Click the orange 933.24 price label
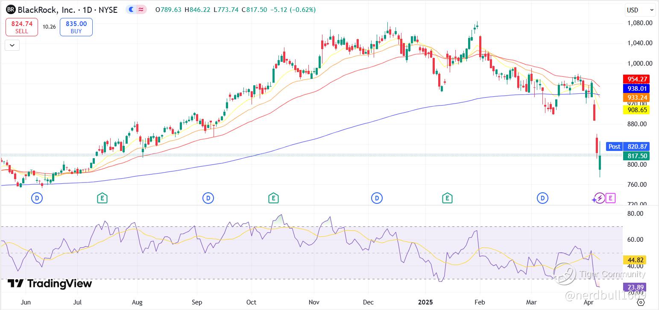The image size is (659, 310). click(x=637, y=98)
